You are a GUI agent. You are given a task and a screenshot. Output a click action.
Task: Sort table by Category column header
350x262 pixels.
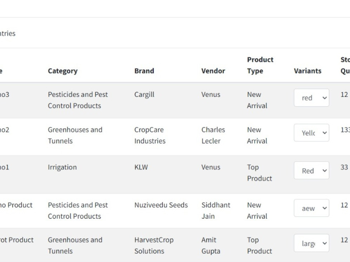pyautogui.click(x=63, y=71)
